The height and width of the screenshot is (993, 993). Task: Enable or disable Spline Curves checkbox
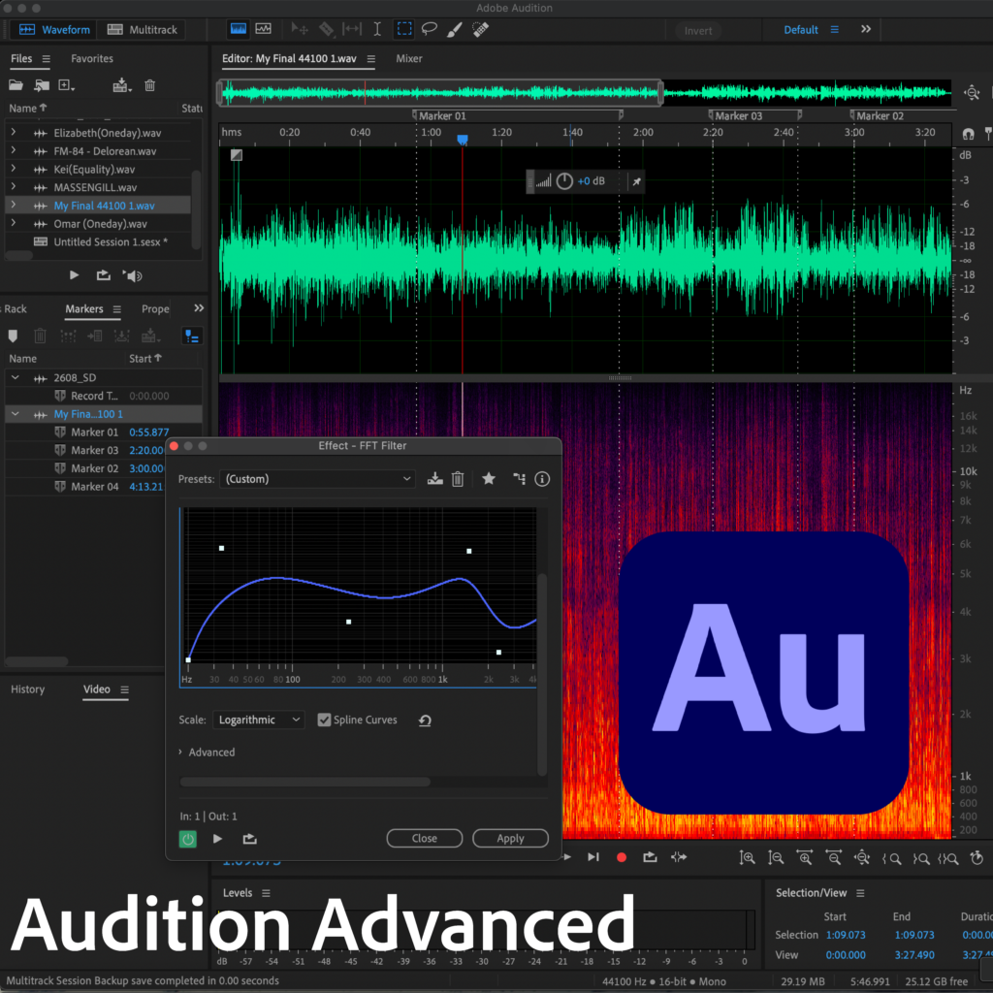324,721
